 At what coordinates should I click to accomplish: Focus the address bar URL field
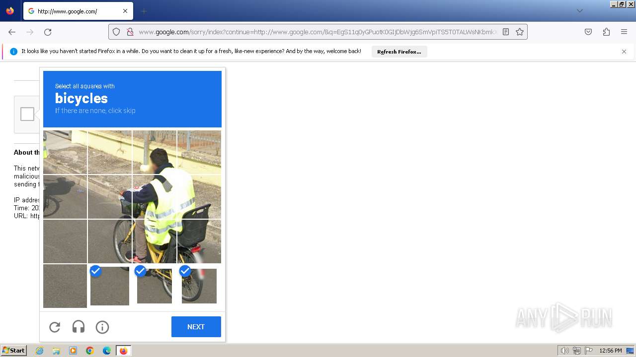coord(317,32)
